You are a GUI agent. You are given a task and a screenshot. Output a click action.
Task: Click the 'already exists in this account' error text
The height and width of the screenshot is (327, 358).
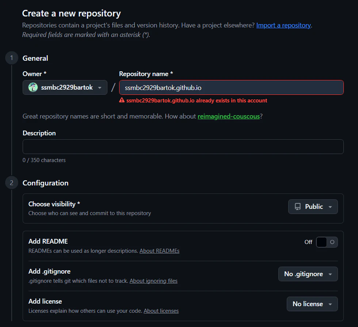pyautogui.click(x=197, y=100)
